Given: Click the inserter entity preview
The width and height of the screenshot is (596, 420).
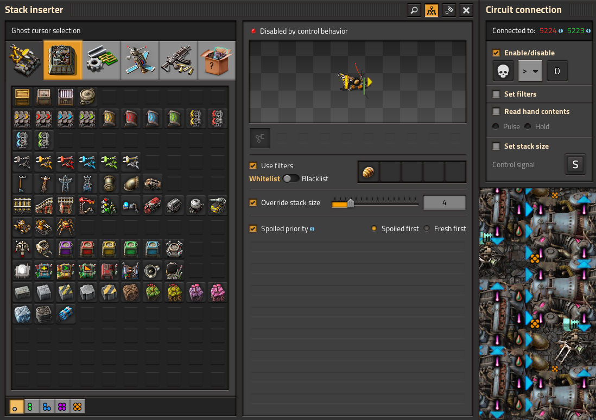Looking at the screenshot, I should click(x=357, y=81).
